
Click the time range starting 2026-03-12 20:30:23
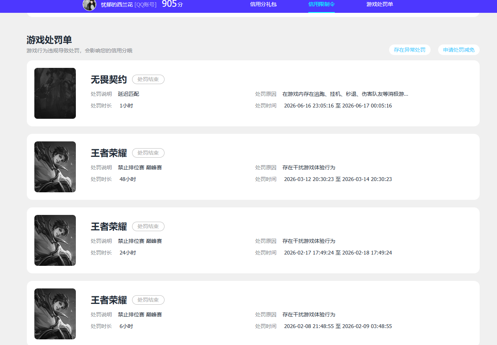pyautogui.click(x=338, y=179)
